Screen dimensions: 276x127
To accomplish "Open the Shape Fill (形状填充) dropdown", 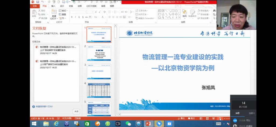I will [x=204, y=11].
